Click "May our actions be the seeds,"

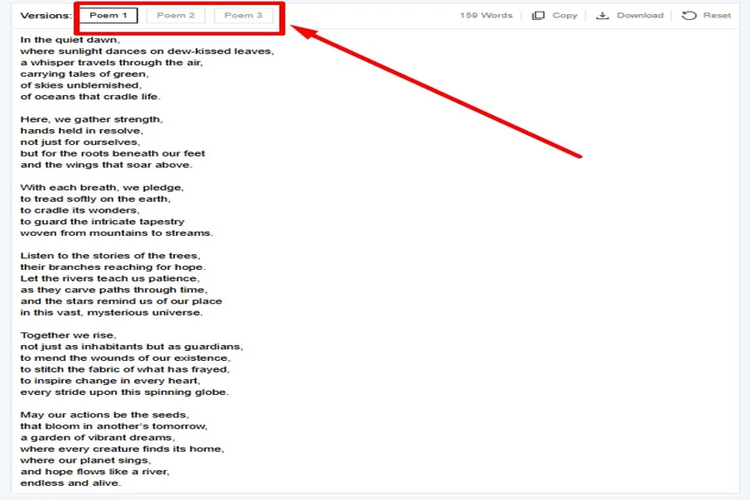tap(105, 415)
